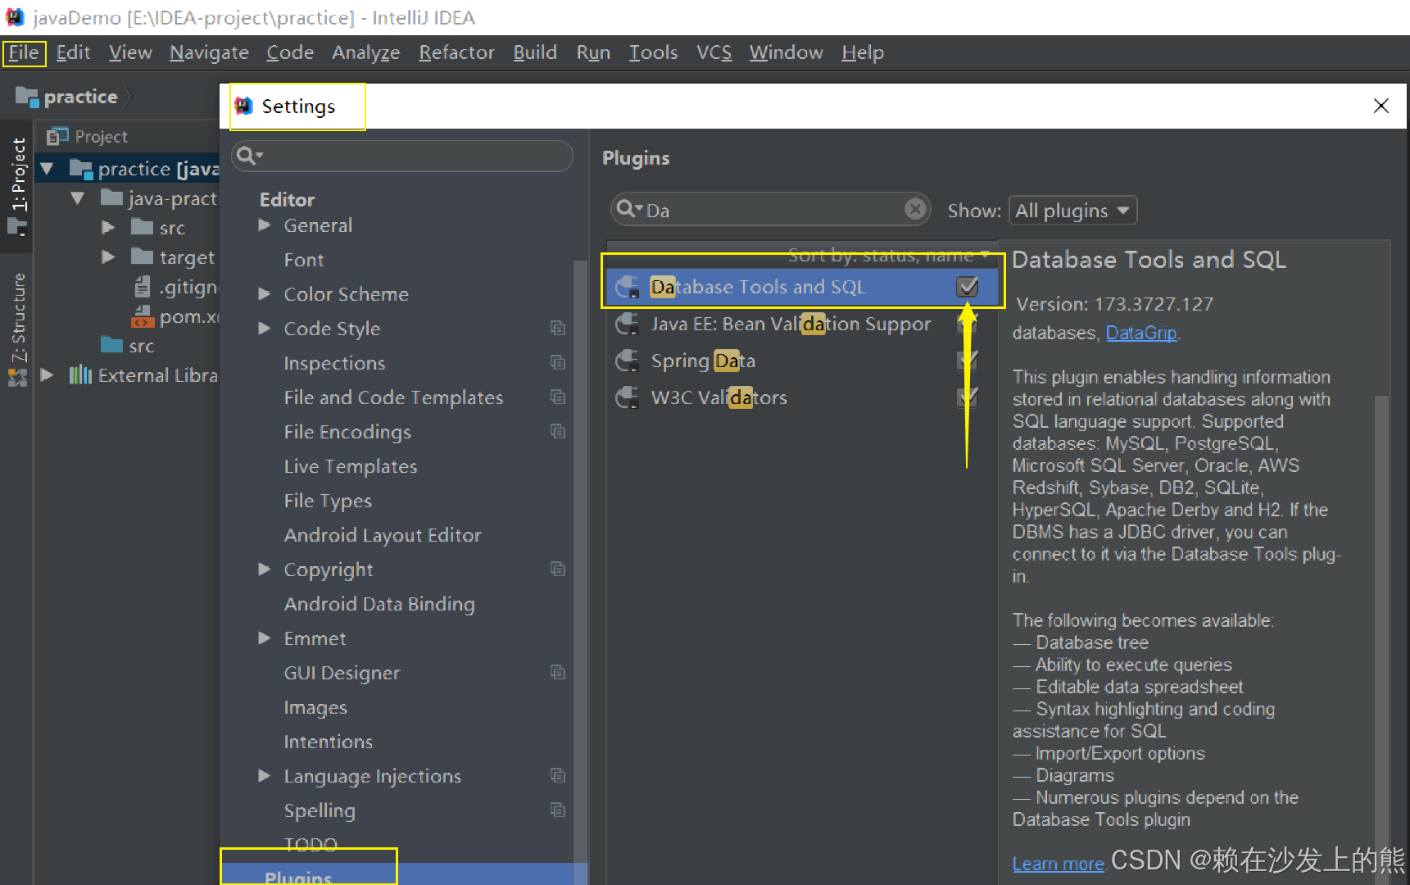
Task: Click the Project view icon in the tool window header
Action: [57, 136]
